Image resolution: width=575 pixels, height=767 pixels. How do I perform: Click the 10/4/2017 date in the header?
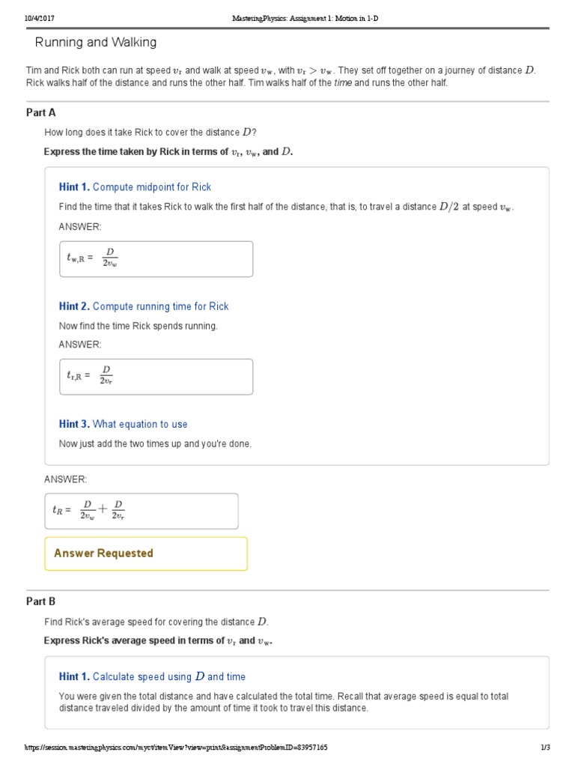[x=40, y=17]
